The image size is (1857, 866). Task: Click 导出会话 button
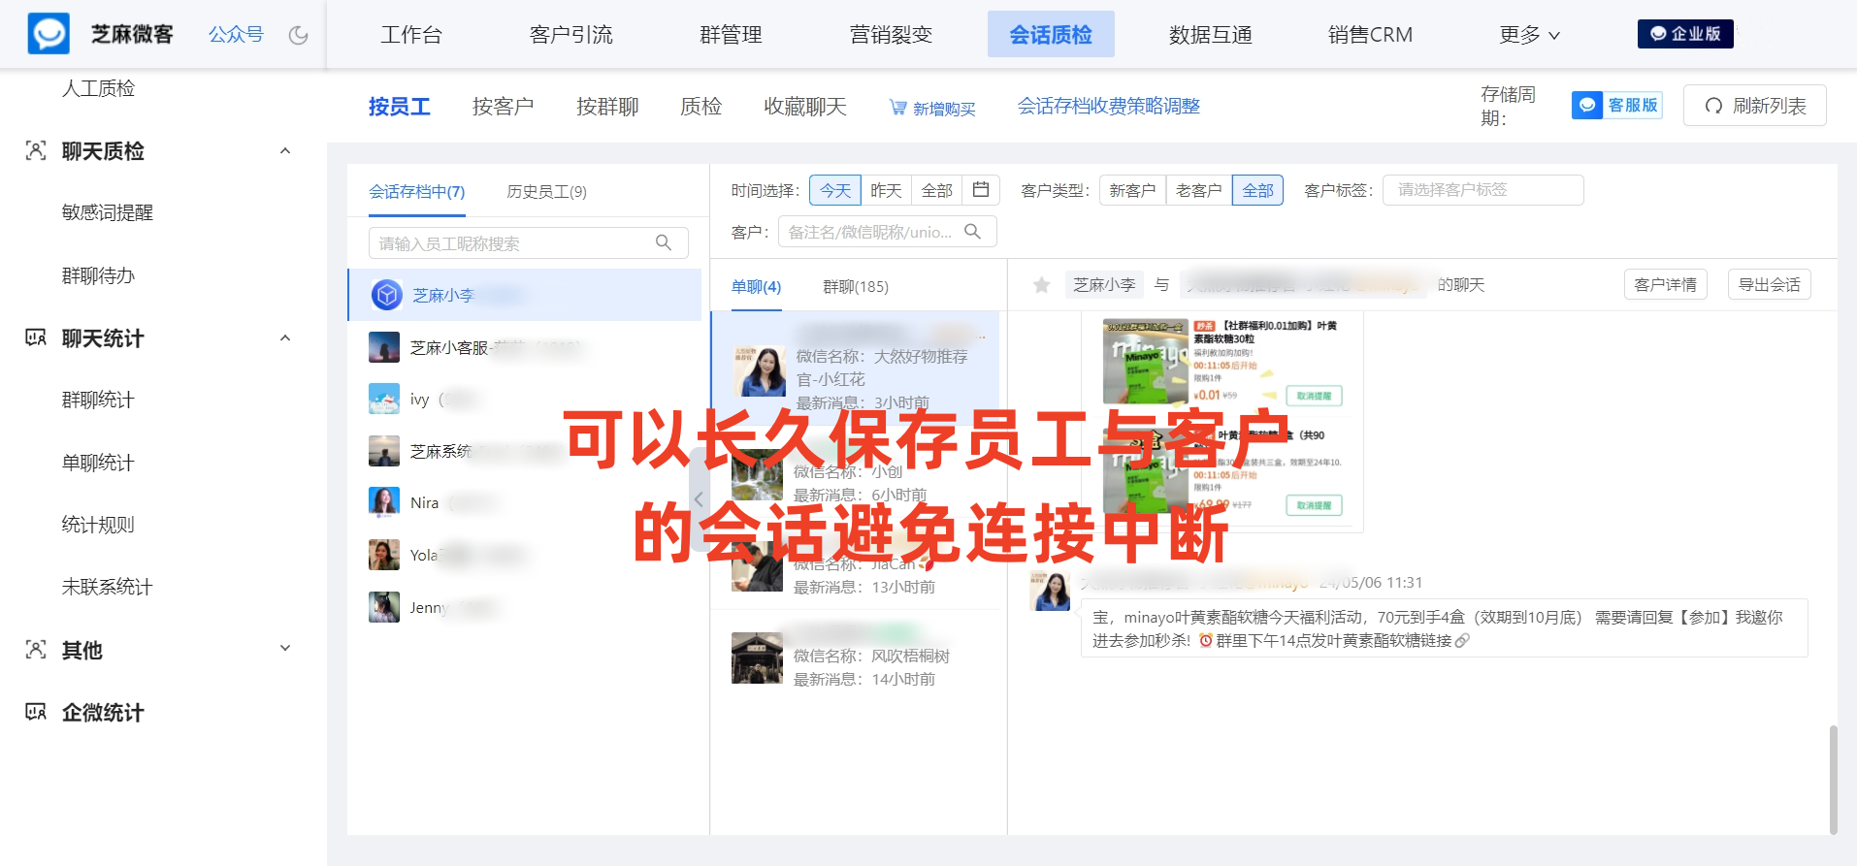[1769, 284]
